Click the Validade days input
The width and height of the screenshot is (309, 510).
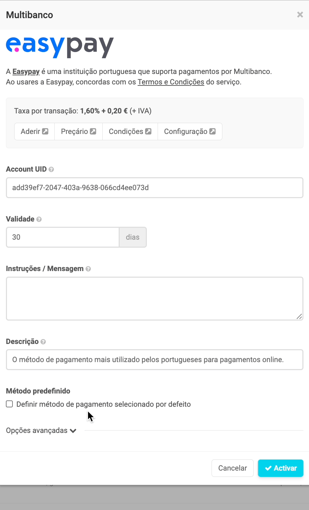point(63,237)
